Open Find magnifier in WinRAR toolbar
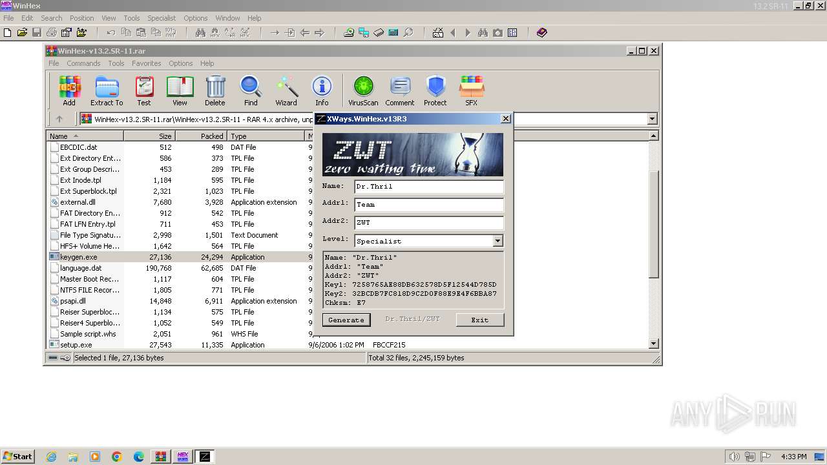The width and height of the screenshot is (827, 465). [251, 91]
